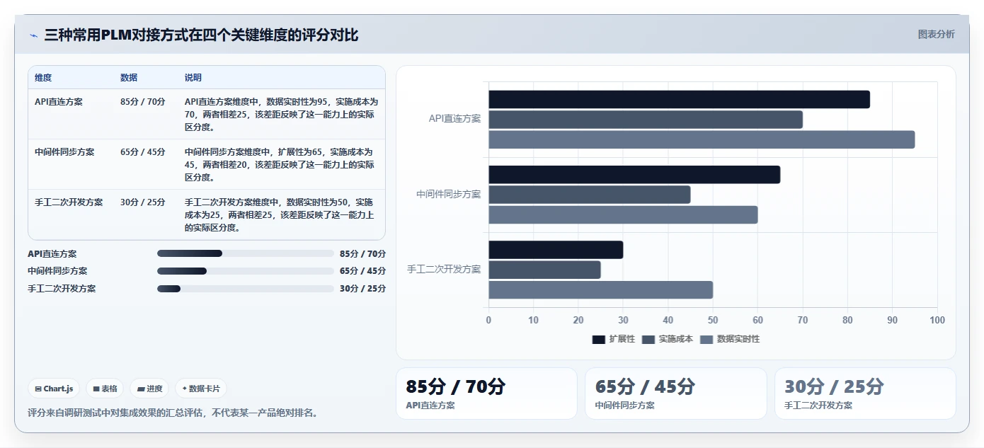Click the 维度 column header
984x448 pixels.
pyautogui.click(x=43, y=78)
